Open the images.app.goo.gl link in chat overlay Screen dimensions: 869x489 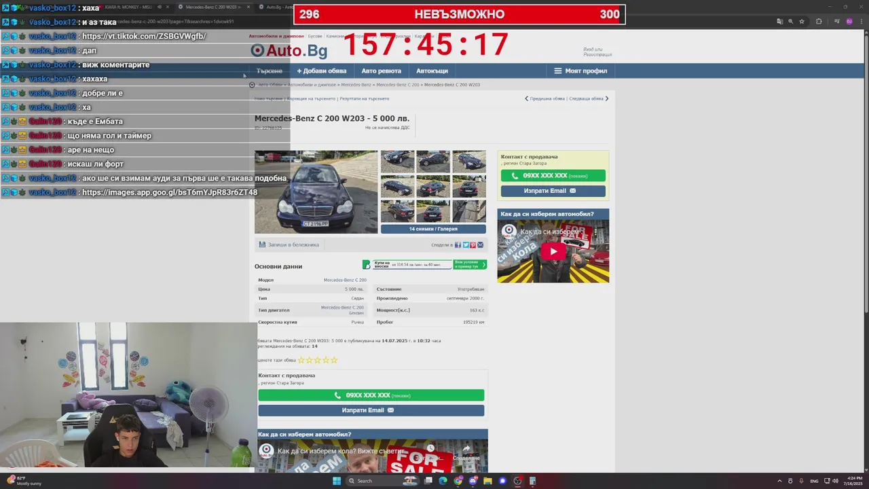point(170,192)
